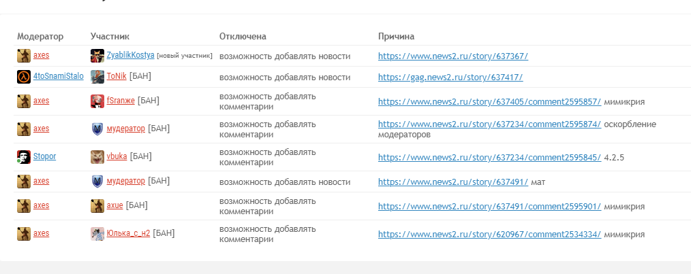Open ZyablikKostya's avatar image
691x274 pixels.
click(x=97, y=56)
